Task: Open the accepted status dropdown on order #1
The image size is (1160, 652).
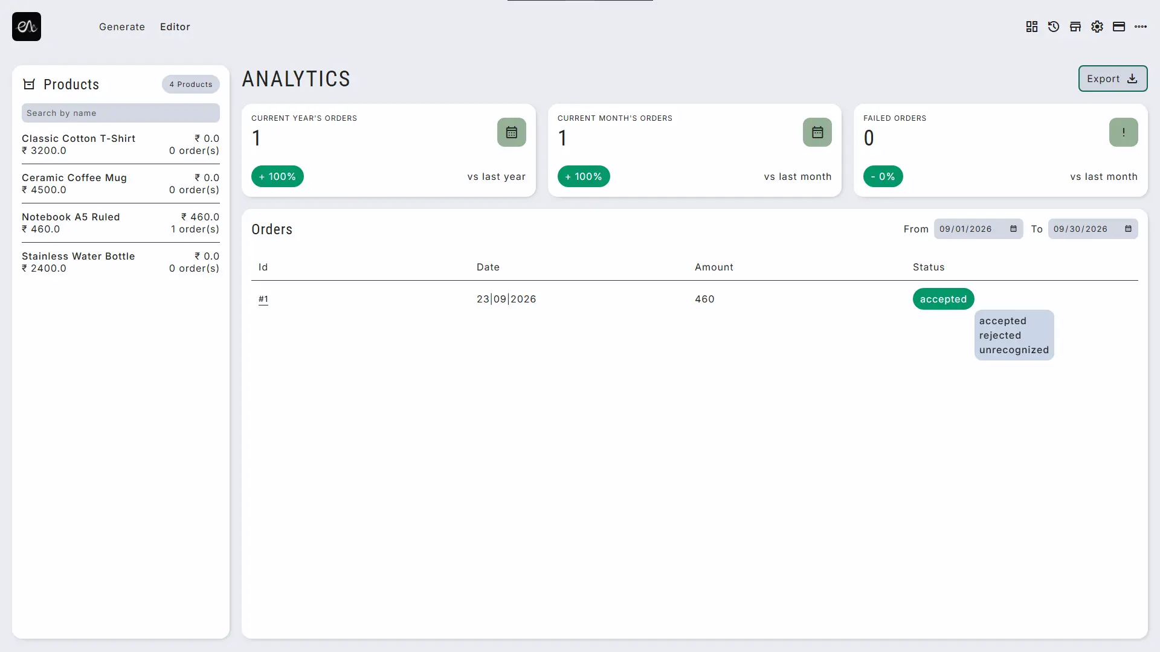Action: (x=943, y=299)
